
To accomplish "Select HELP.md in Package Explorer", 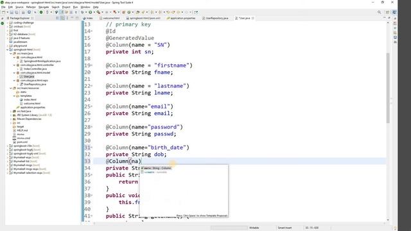I will [x=22, y=130].
